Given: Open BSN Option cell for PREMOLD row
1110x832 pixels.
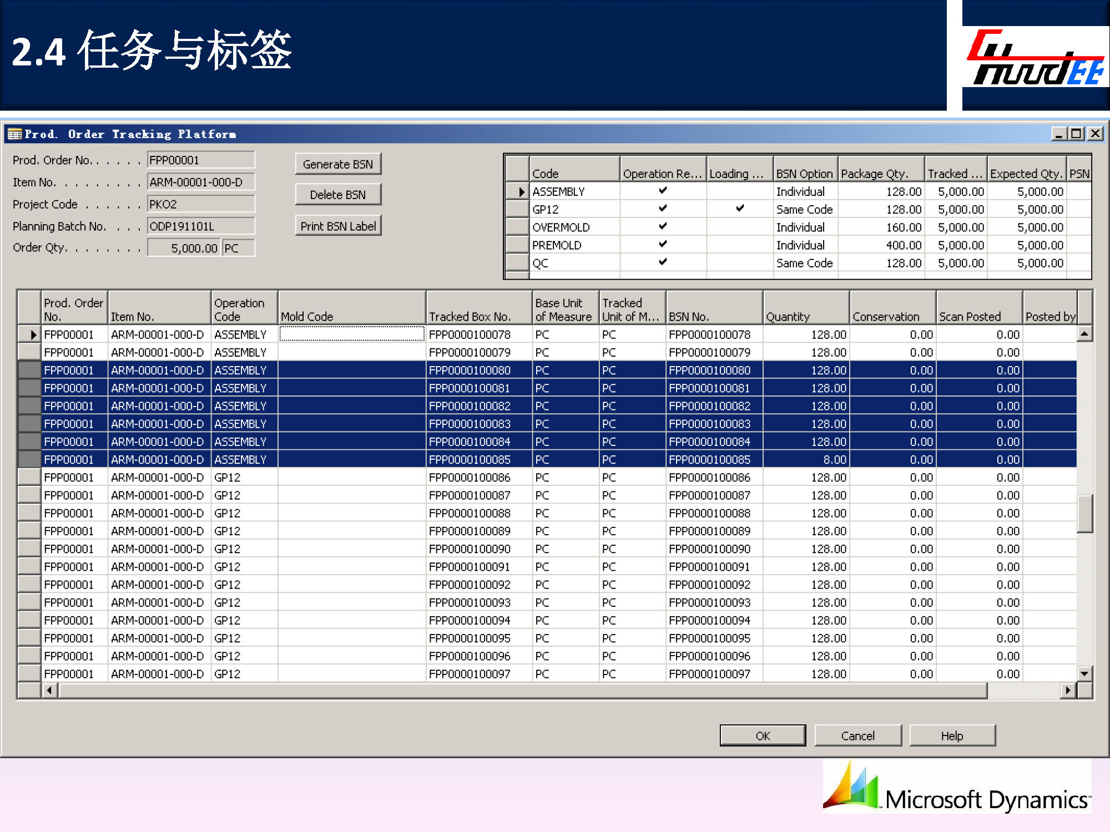Looking at the screenshot, I should click(x=805, y=245).
